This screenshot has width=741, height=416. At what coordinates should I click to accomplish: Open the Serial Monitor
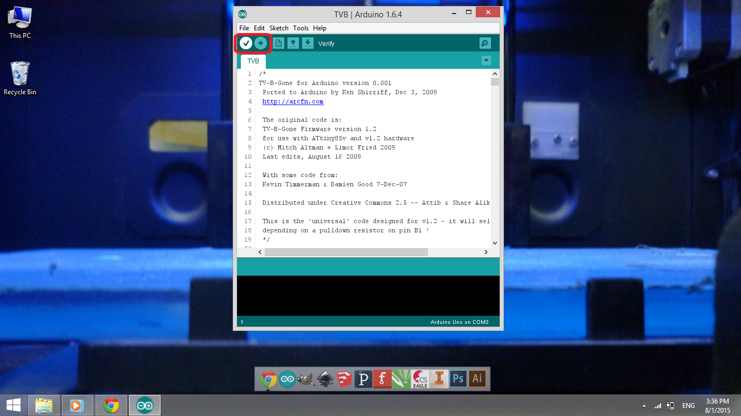pyautogui.click(x=485, y=43)
